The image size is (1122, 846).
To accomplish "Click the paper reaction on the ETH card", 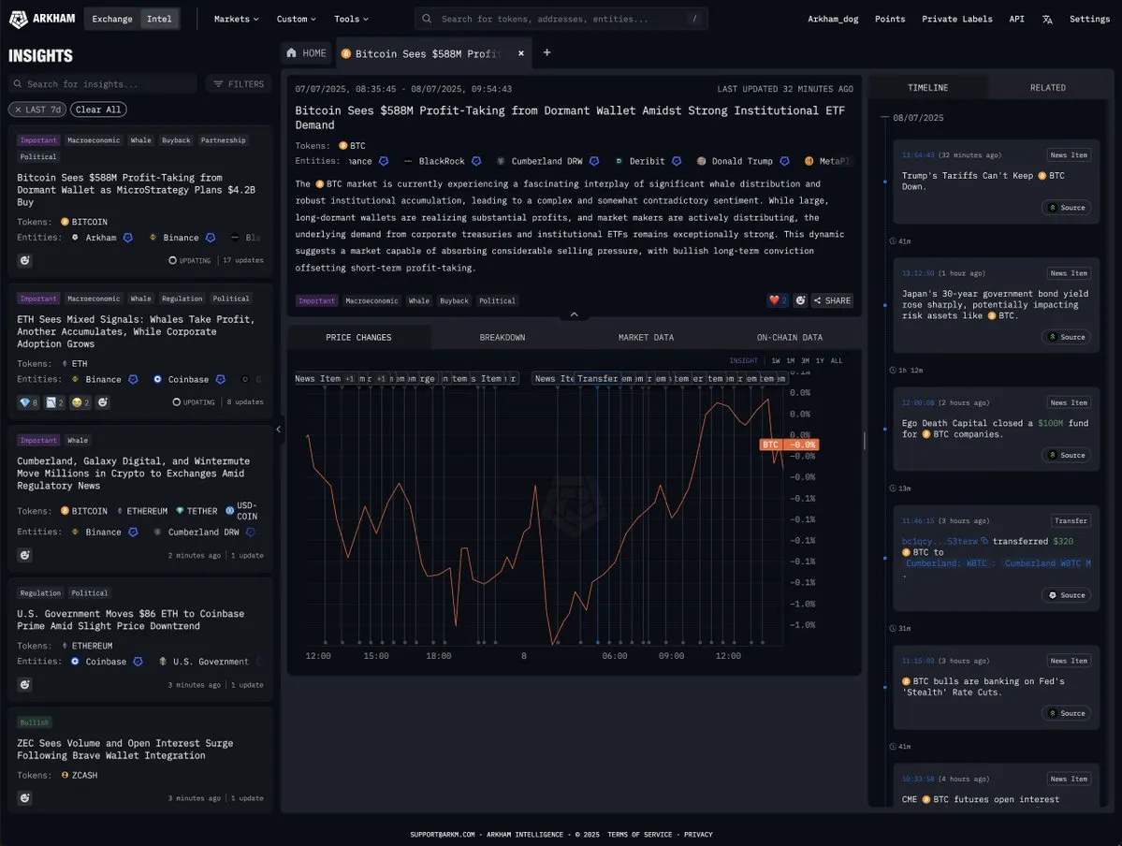I will [55, 402].
